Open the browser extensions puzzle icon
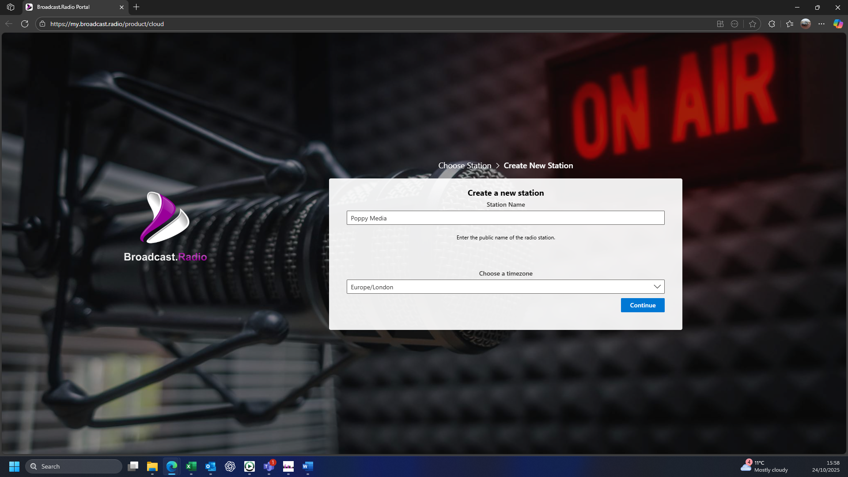The width and height of the screenshot is (848, 477). point(772,24)
